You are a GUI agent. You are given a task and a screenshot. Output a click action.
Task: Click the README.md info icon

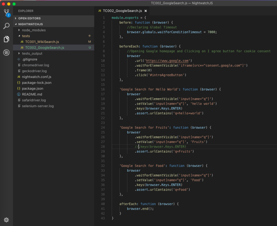19,94
